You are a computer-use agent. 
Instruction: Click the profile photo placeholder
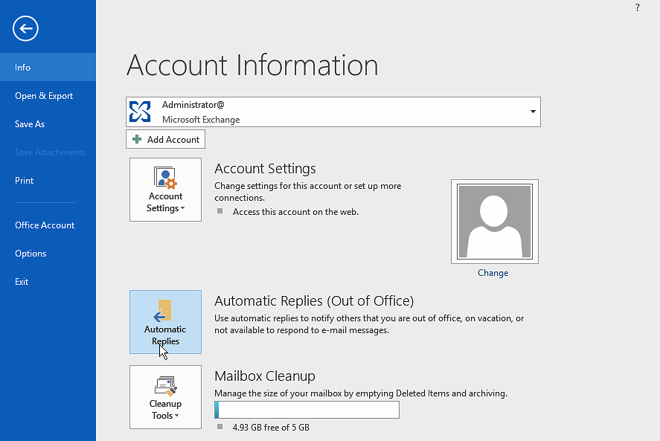(x=494, y=221)
